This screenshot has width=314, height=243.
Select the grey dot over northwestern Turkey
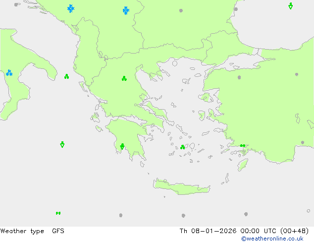239,77
